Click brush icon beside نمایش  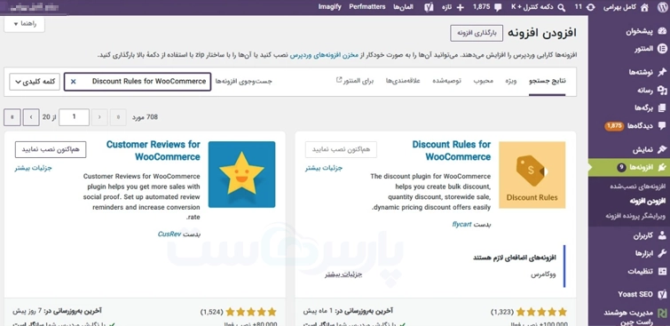pos(662,149)
